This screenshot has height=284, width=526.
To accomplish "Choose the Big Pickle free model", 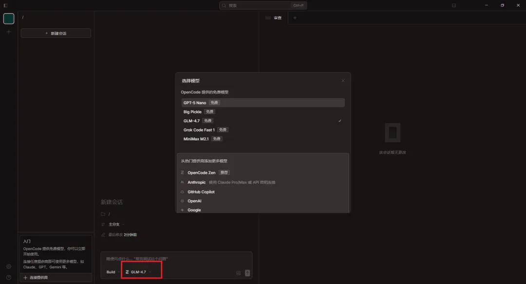I will (x=263, y=112).
